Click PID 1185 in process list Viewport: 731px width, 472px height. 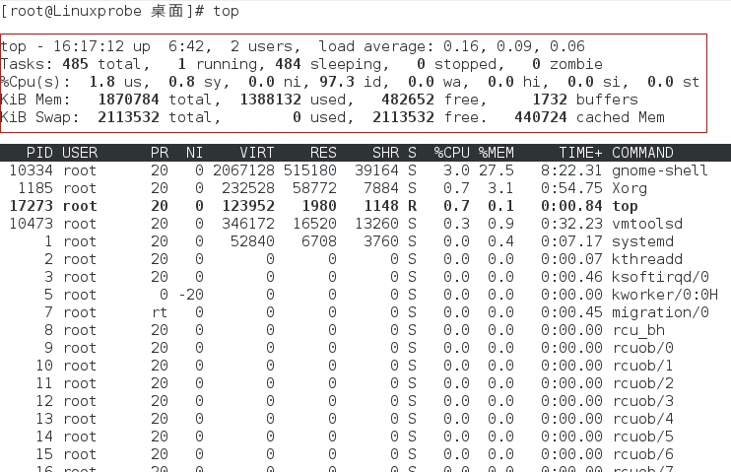click(35, 188)
